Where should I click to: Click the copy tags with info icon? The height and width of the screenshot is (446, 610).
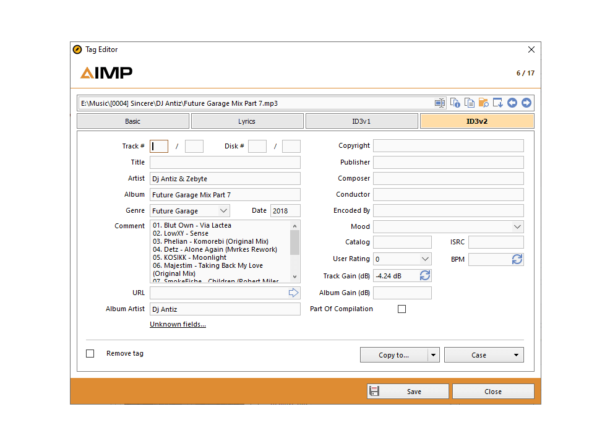pos(455,103)
